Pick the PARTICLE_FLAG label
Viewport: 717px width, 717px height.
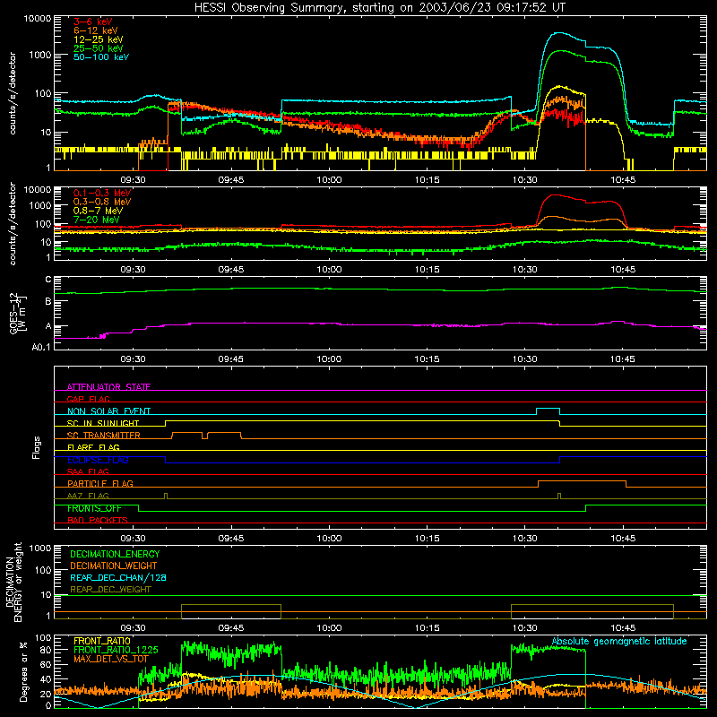100,483
